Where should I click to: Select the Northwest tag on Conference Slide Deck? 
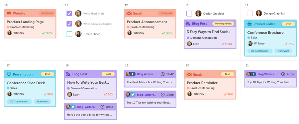43,102
